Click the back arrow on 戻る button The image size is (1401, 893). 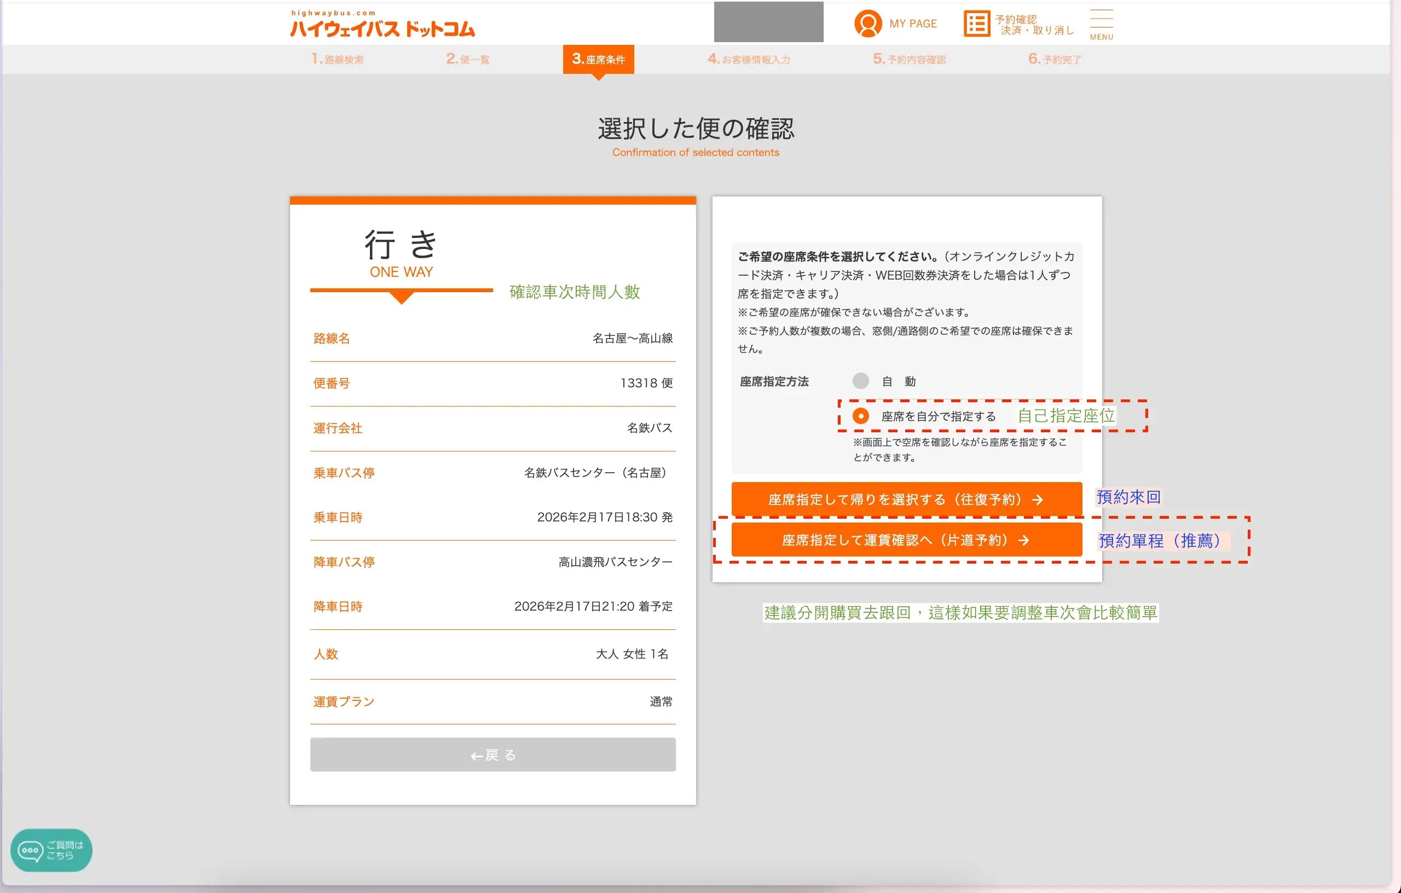476,756
